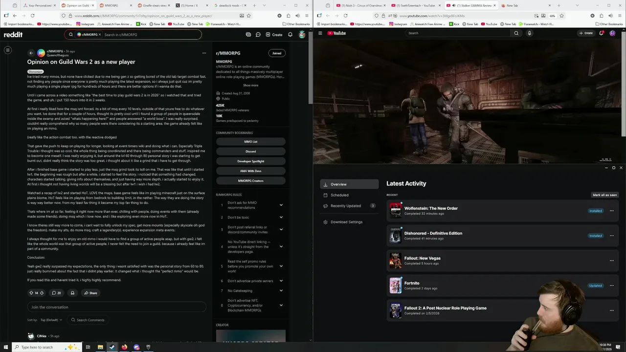Open Reddit notifications bell
The height and width of the screenshot is (352, 626).
coord(290,35)
